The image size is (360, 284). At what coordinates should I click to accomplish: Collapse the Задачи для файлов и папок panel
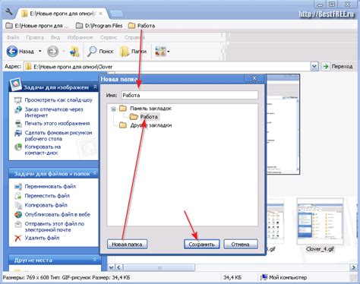click(95, 173)
